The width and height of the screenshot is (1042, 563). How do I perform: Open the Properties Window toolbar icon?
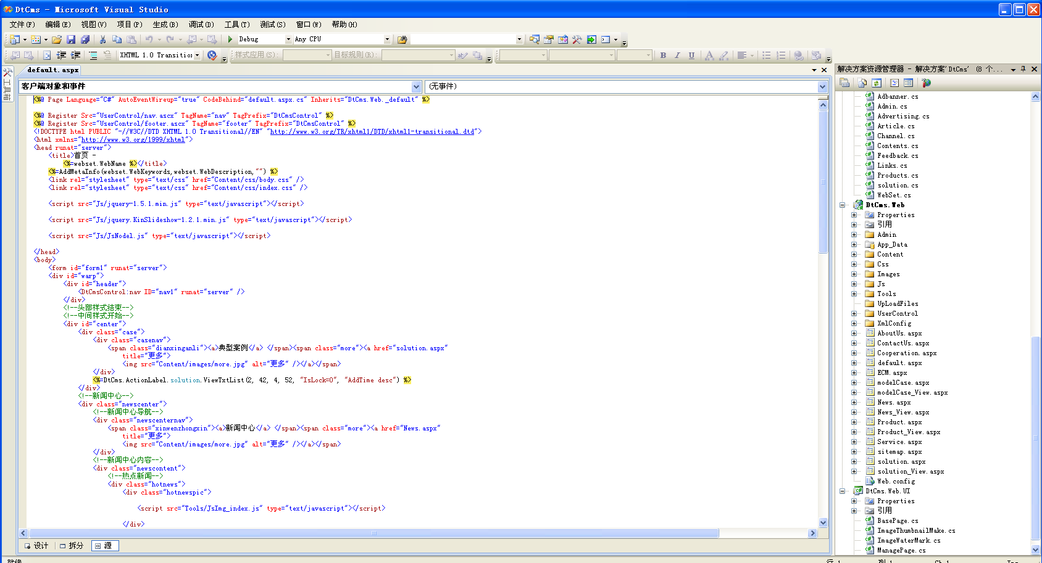[x=549, y=39]
